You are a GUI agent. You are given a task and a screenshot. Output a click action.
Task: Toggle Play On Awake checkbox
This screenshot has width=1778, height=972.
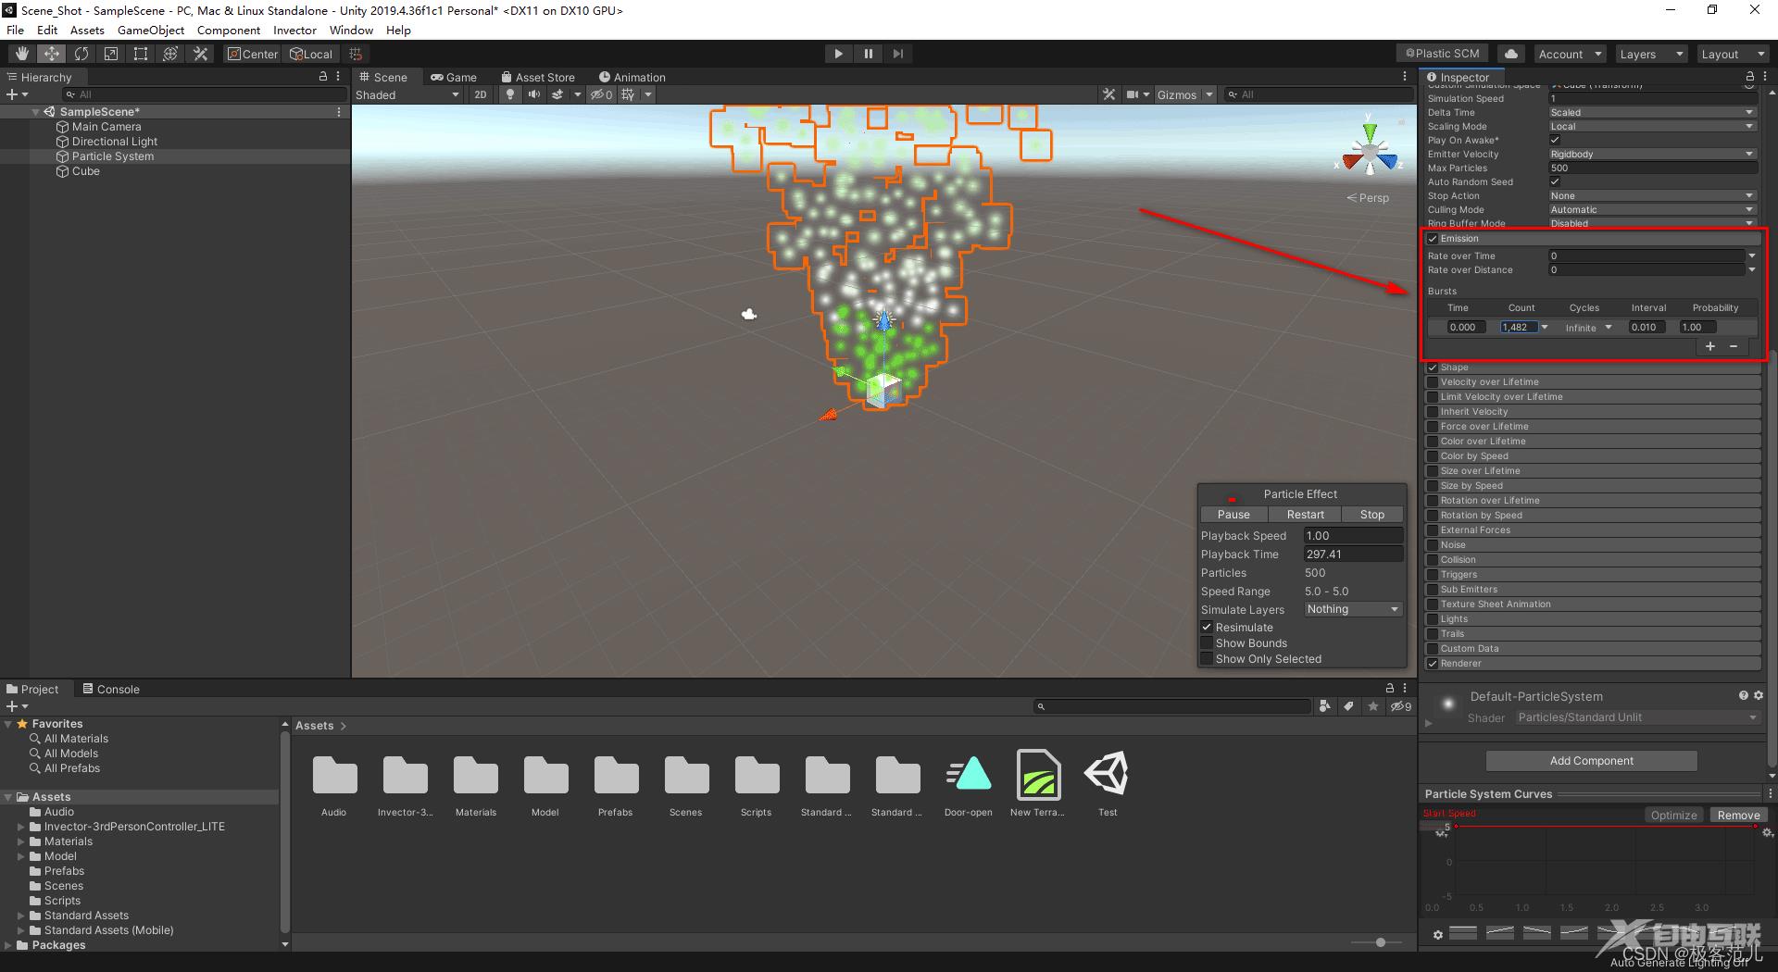point(1555,140)
